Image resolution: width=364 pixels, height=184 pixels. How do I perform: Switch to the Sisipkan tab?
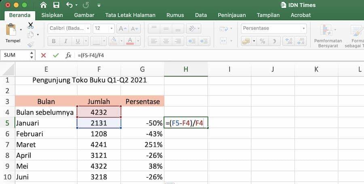(x=52, y=15)
